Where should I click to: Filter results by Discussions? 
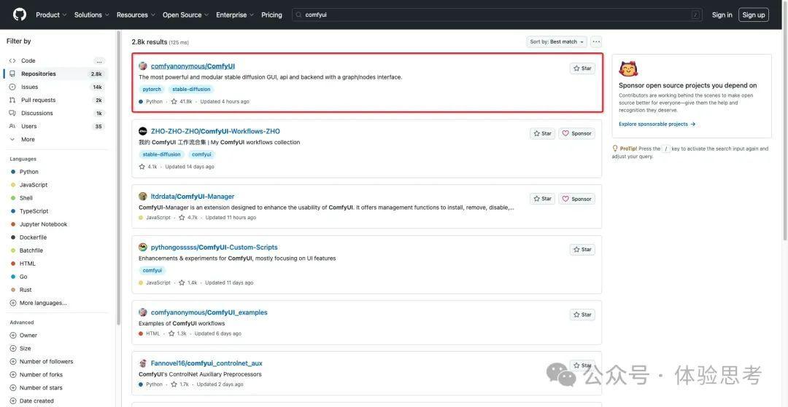[56, 113]
